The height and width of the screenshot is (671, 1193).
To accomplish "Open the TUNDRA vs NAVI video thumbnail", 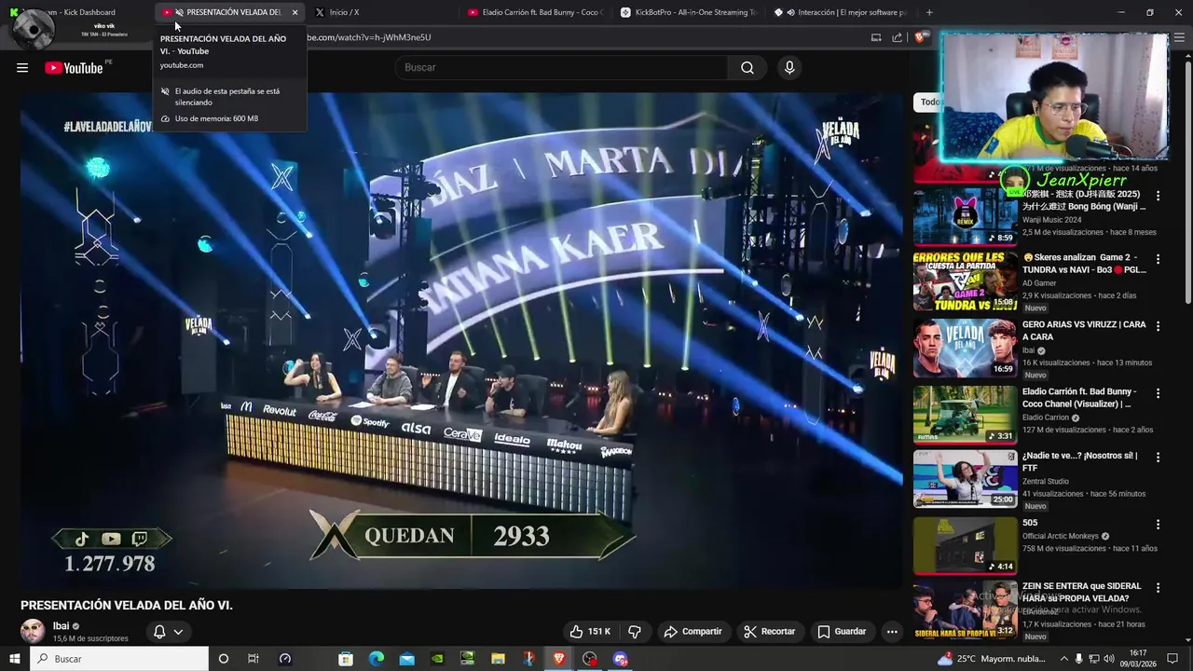I will click(x=965, y=283).
